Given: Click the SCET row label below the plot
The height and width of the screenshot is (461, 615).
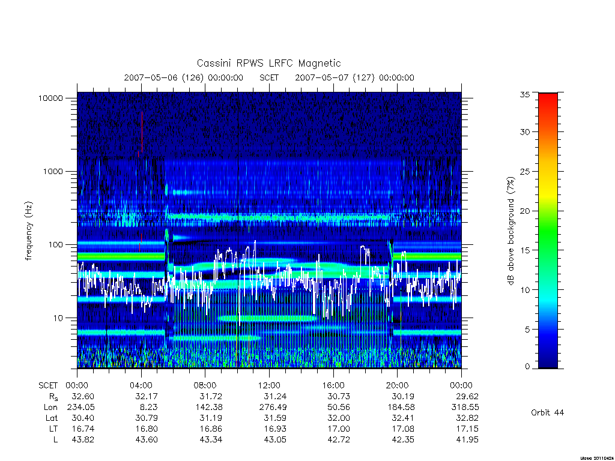Looking at the screenshot, I should tap(48, 386).
